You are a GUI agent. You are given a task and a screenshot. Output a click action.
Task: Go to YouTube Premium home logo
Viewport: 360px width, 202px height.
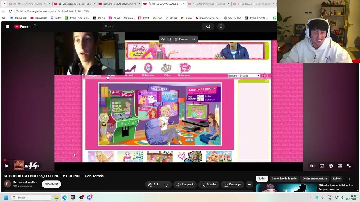(x=24, y=26)
